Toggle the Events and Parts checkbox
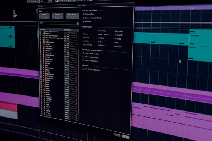Viewport: 212px width, 141px height. tap(83, 14)
